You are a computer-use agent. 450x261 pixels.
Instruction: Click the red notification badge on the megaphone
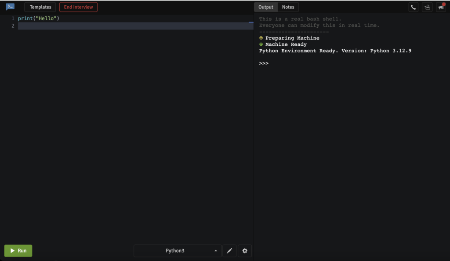(x=443, y=4)
